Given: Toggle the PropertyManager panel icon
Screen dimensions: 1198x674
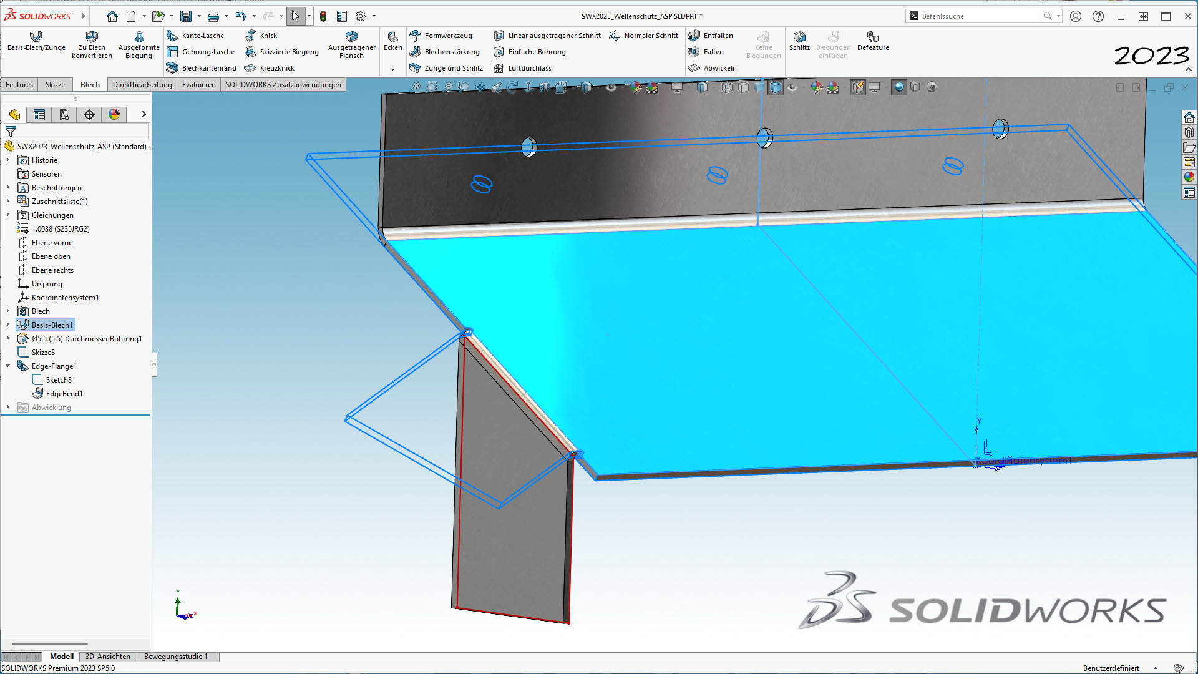Looking at the screenshot, I should tap(39, 115).
